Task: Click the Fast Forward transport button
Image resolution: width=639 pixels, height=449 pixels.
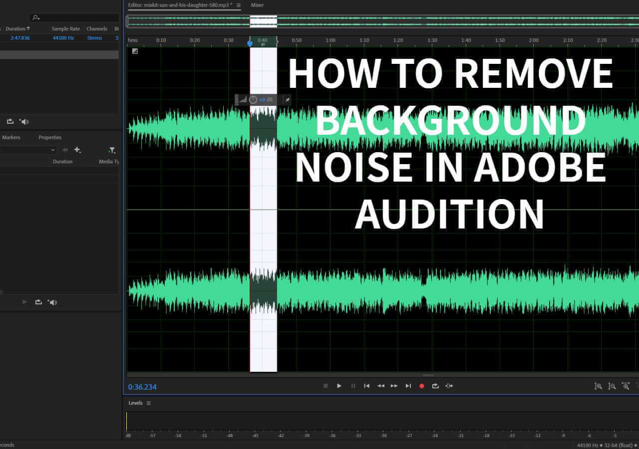Action: point(394,386)
